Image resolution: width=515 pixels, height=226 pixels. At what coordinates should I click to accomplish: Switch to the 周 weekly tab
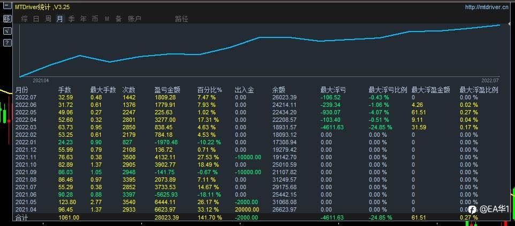[x=48, y=19]
